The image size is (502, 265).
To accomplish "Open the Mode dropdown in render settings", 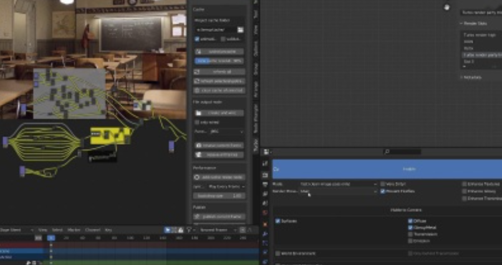I will click(338, 184).
